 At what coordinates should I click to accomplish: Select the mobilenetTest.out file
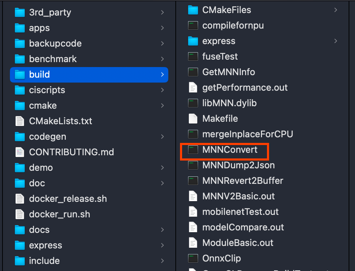240,212
